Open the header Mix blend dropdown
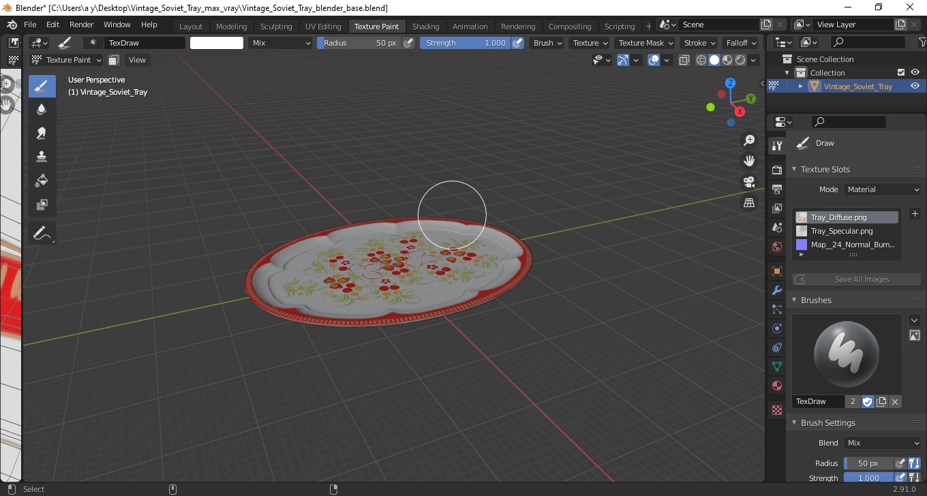The image size is (927, 496). click(x=280, y=43)
